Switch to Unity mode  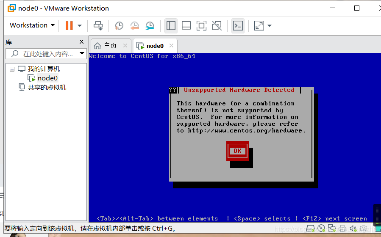point(217,25)
